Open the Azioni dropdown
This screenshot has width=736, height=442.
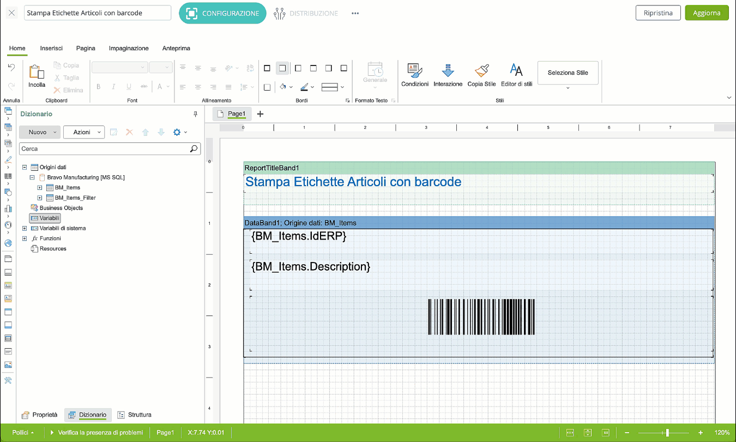(x=84, y=132)
